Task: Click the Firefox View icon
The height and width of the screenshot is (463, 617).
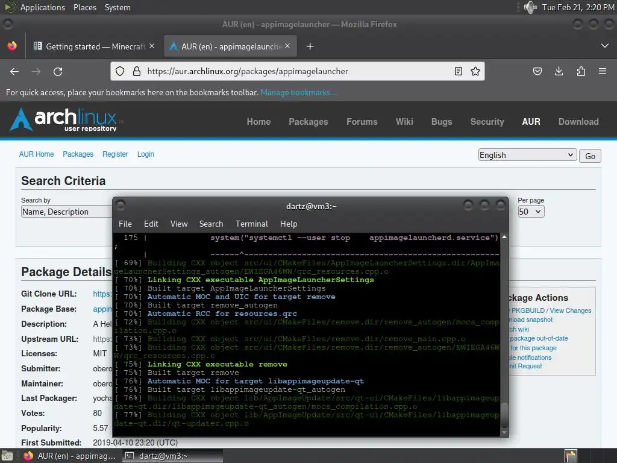Action: 12,46
